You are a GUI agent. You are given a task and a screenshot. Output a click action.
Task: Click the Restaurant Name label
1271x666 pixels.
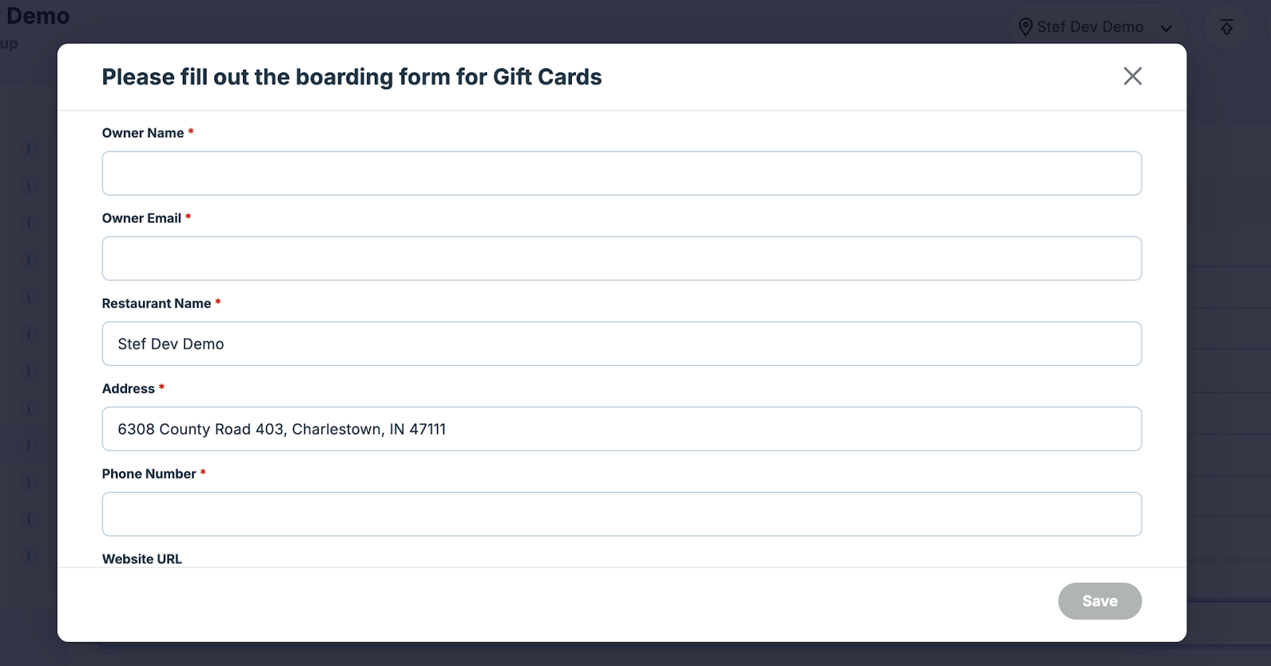(x=156, y=303)
